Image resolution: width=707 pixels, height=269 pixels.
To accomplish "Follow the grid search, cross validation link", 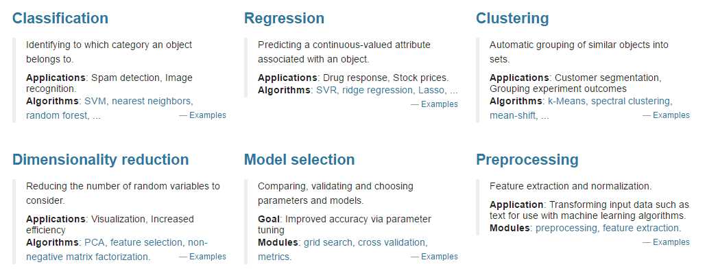I will pos(366,242).
